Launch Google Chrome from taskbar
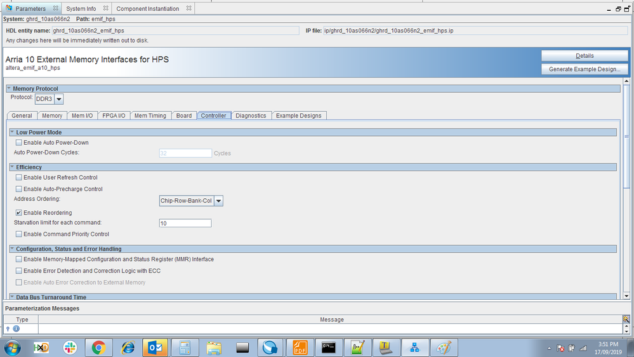Viewport: 634px width, 357px height. click(x=98, y=347)
